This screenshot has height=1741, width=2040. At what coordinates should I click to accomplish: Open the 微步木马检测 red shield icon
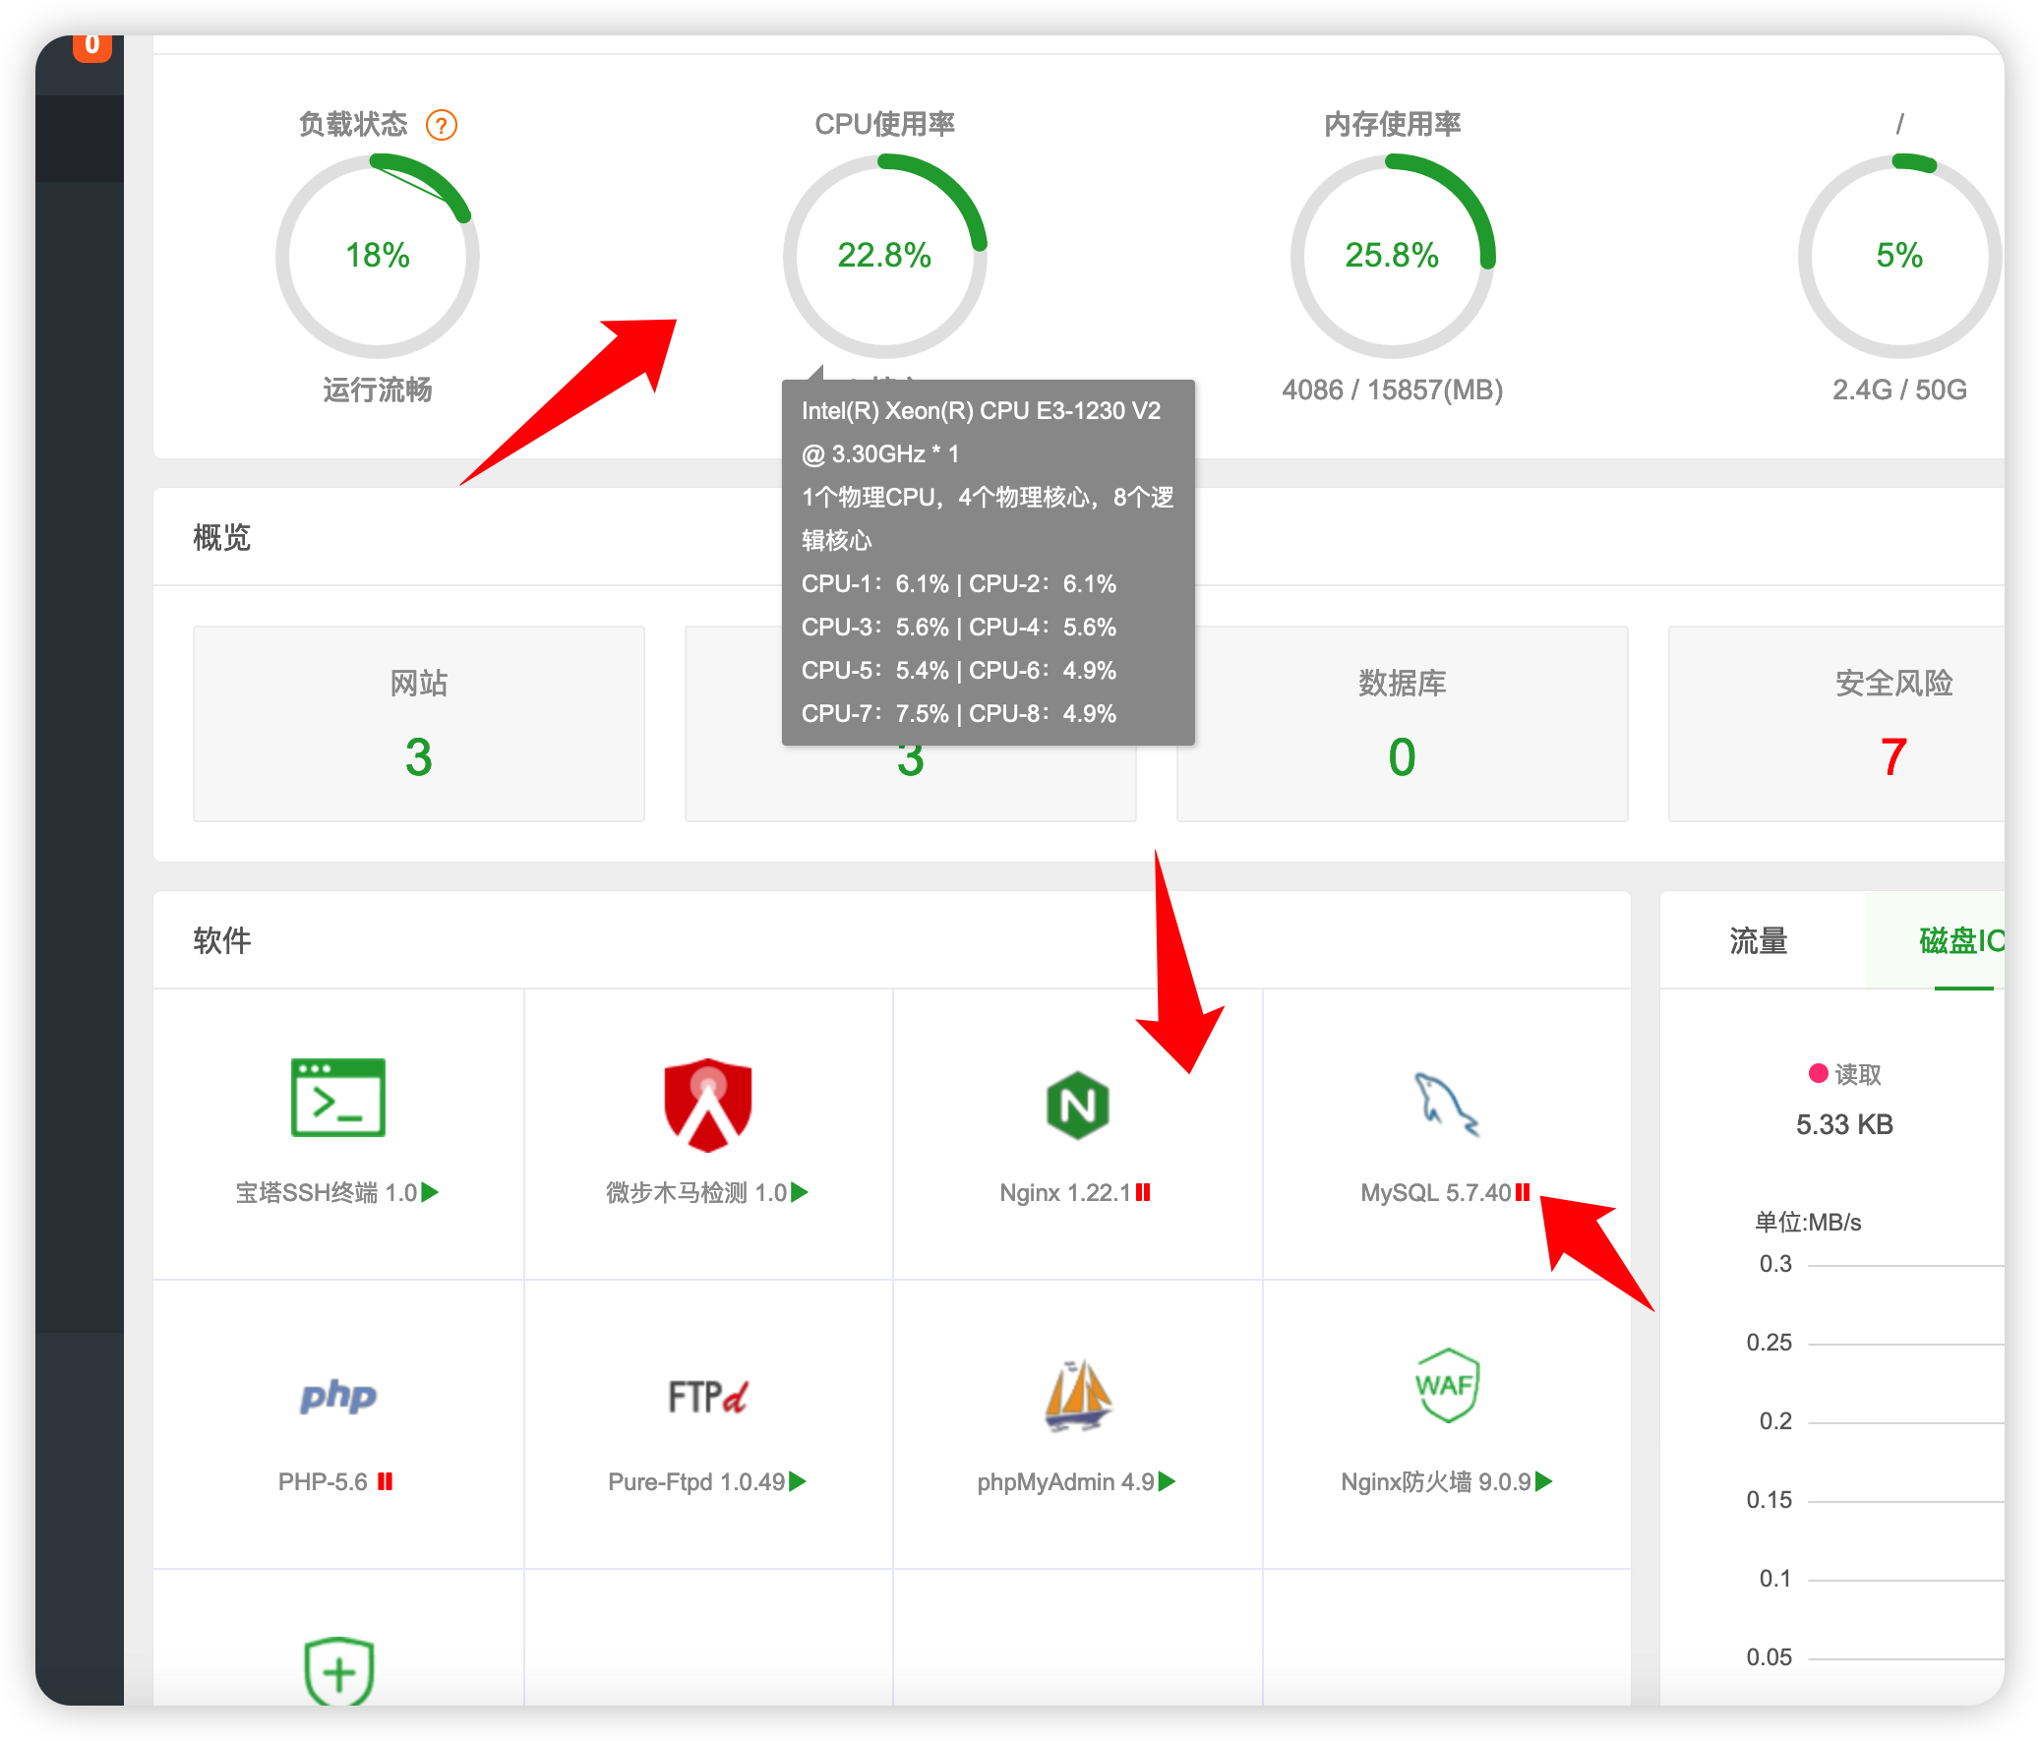click(x=708, y=1105)
